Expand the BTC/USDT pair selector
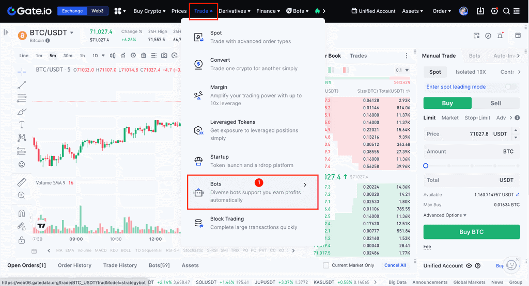Viewport: 529px width, 286px height. (72, 33)
